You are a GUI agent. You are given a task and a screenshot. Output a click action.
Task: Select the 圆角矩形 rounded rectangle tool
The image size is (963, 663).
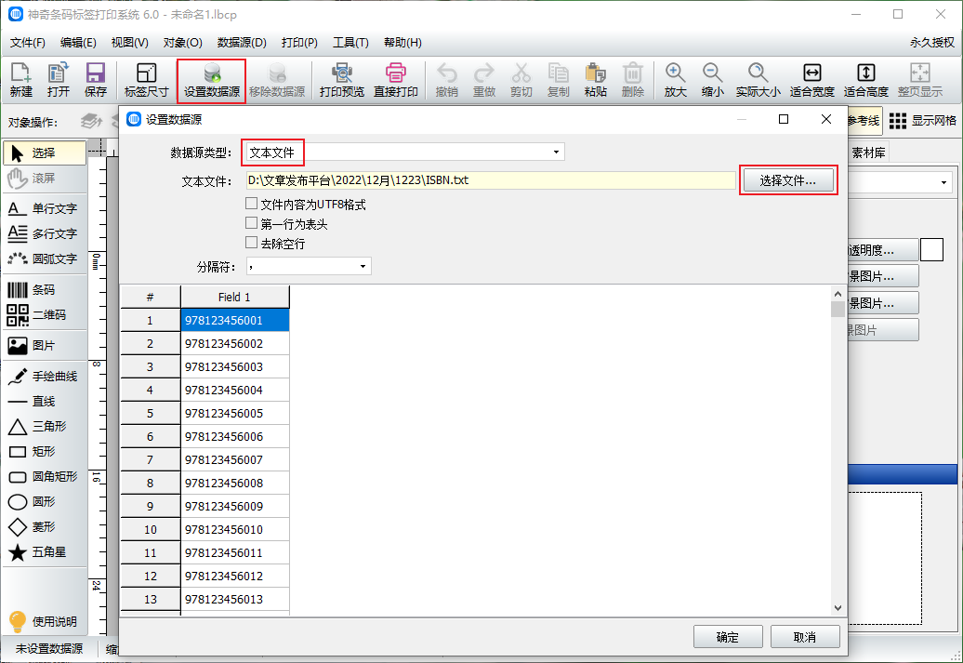(x=45, y=476)
